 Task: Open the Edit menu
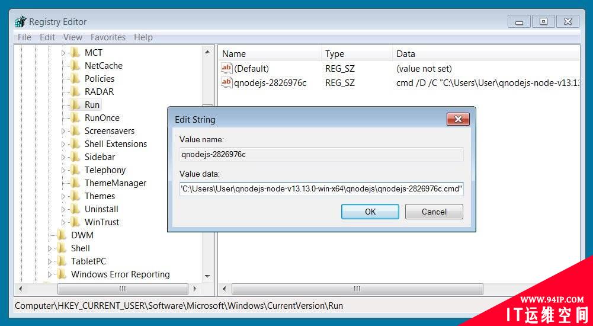pos(47,37)
